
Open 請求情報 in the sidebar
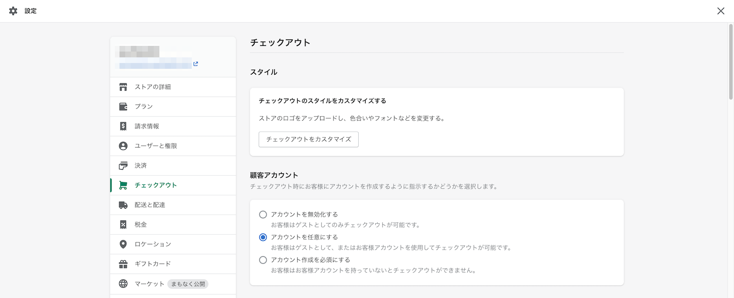(173, 127)
